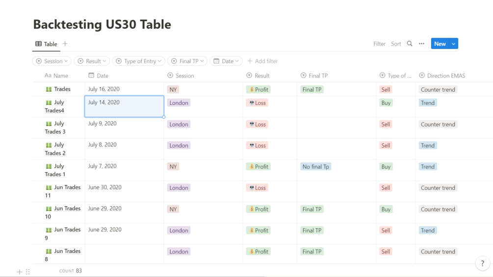
Task: Click the No final Tp tag
Action: click(x=315, y=167)
